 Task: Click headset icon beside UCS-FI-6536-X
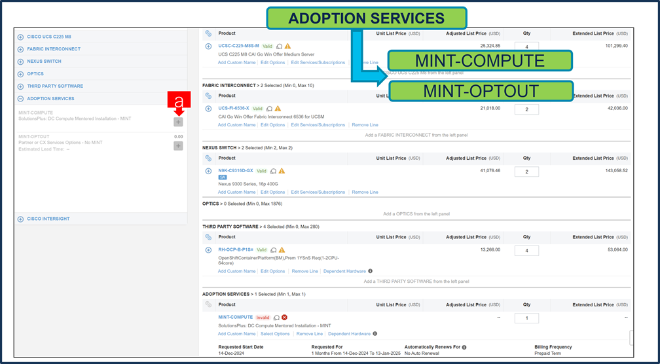269,109
